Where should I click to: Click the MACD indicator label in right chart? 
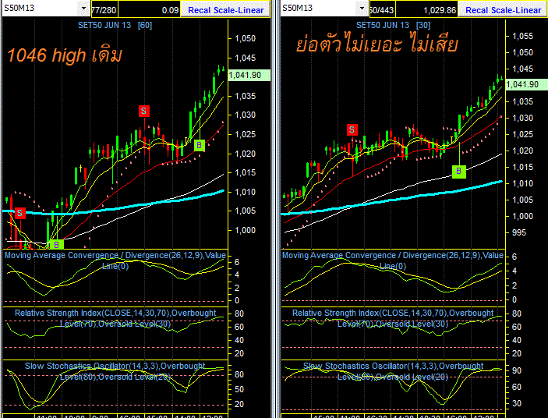393,260
